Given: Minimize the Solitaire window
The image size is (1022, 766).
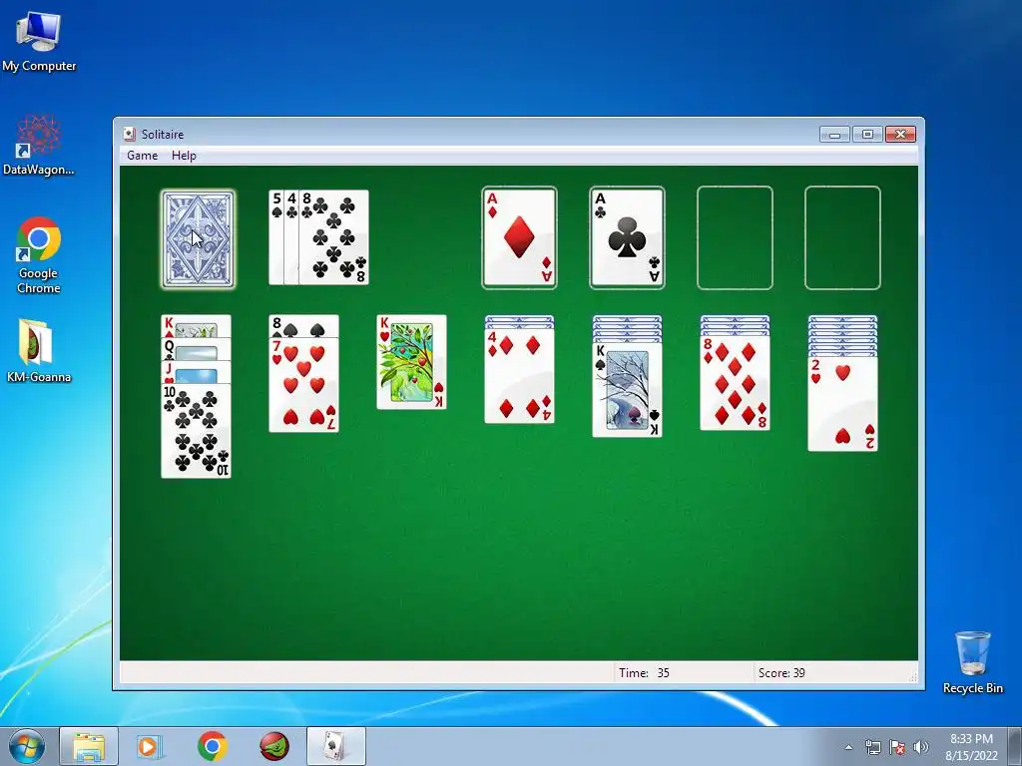Looking at the screenshot, I should click(x=834, y=135).
